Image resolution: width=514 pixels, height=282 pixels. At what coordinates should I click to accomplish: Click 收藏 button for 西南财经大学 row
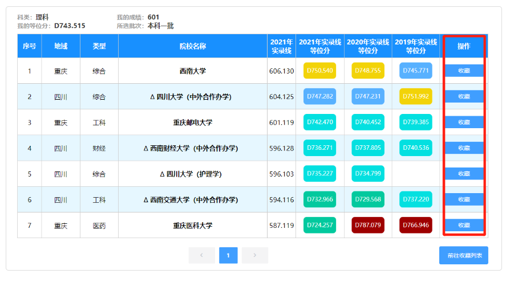click(x=464, y=148)
